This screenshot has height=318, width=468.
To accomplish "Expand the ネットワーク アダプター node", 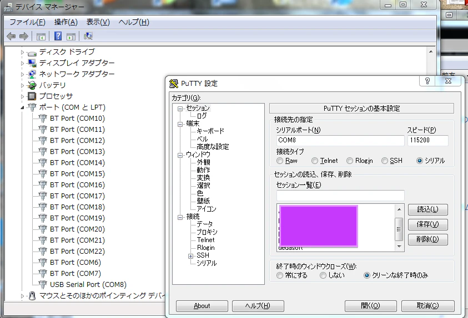I will pos(22,74).
